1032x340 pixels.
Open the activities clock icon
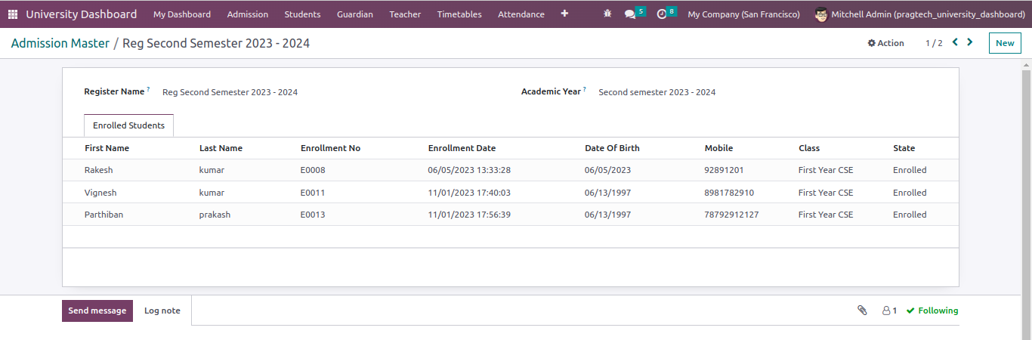[662, 14]
